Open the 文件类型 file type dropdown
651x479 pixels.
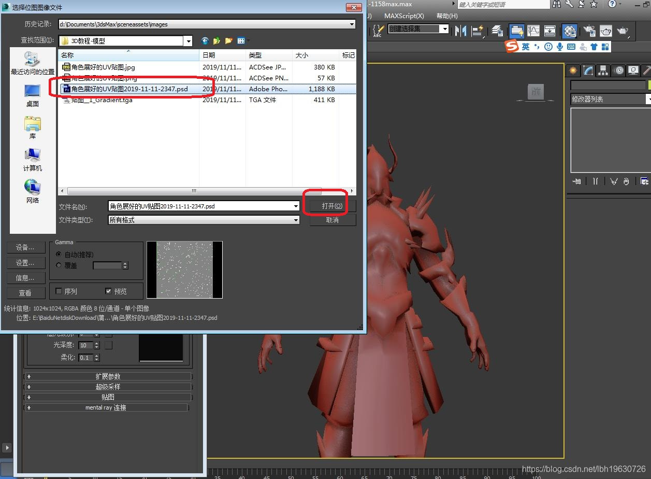pyautogui.click(x=296, y=220)
